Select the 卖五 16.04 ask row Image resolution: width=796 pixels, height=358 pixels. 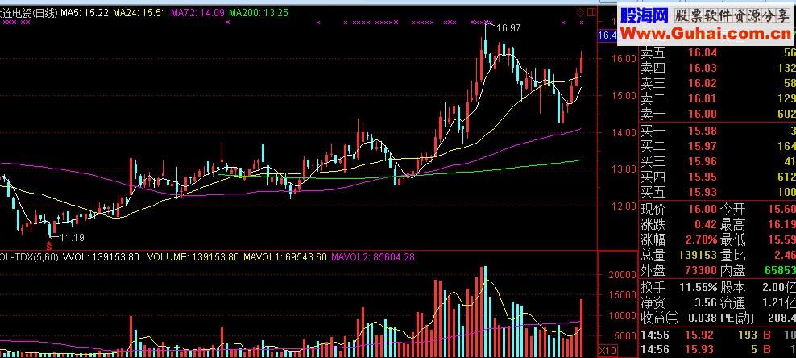point(717,52)
